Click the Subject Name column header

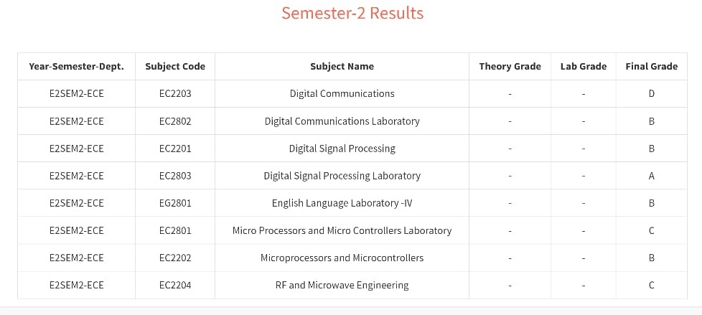tap(342, 67)
